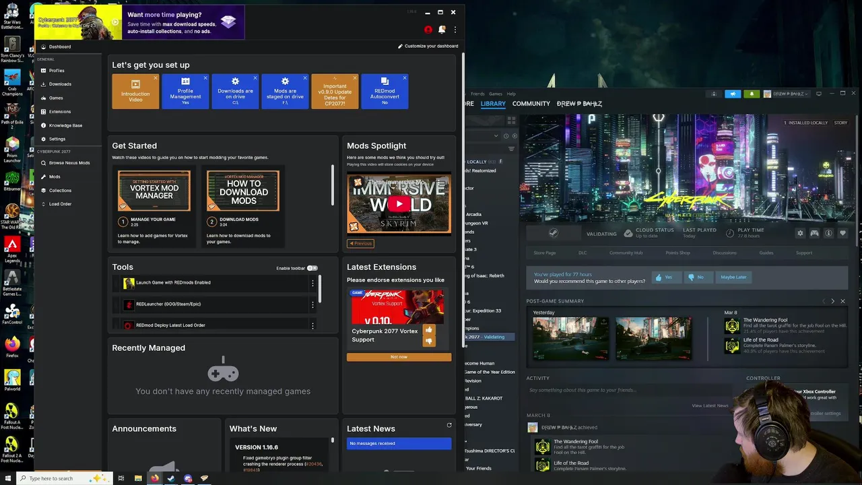Dismiss the Introduction Video card
The width and height of the screenshot is (862, 485).
(x=156, y=78)
